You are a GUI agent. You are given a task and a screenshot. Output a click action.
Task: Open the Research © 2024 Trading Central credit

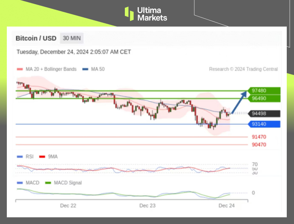pos(243,69)
